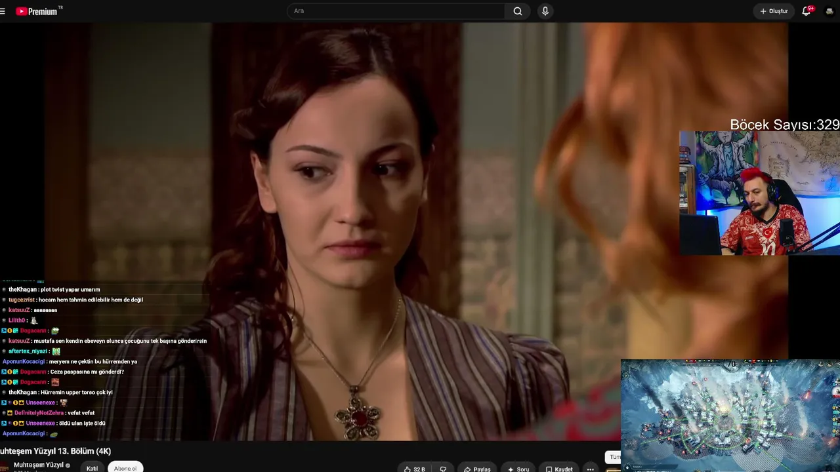The height and width of the screenshot is (472, 840).
Task: Click DefinitelyNotZehra username in chat
Action: pos(38,413)
